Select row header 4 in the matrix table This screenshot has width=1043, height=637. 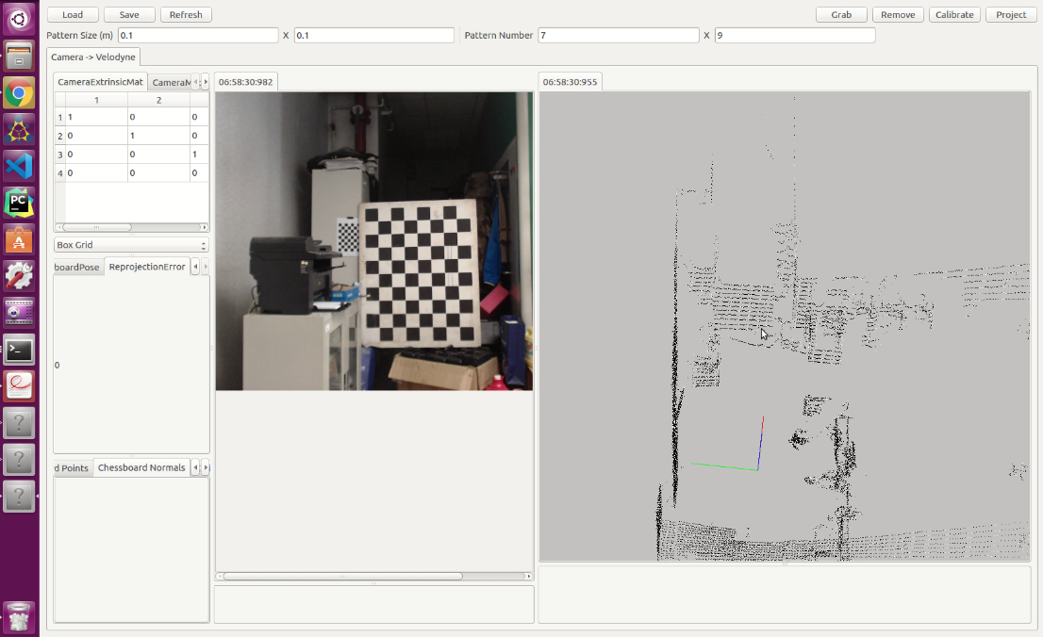tap(59, 172)
